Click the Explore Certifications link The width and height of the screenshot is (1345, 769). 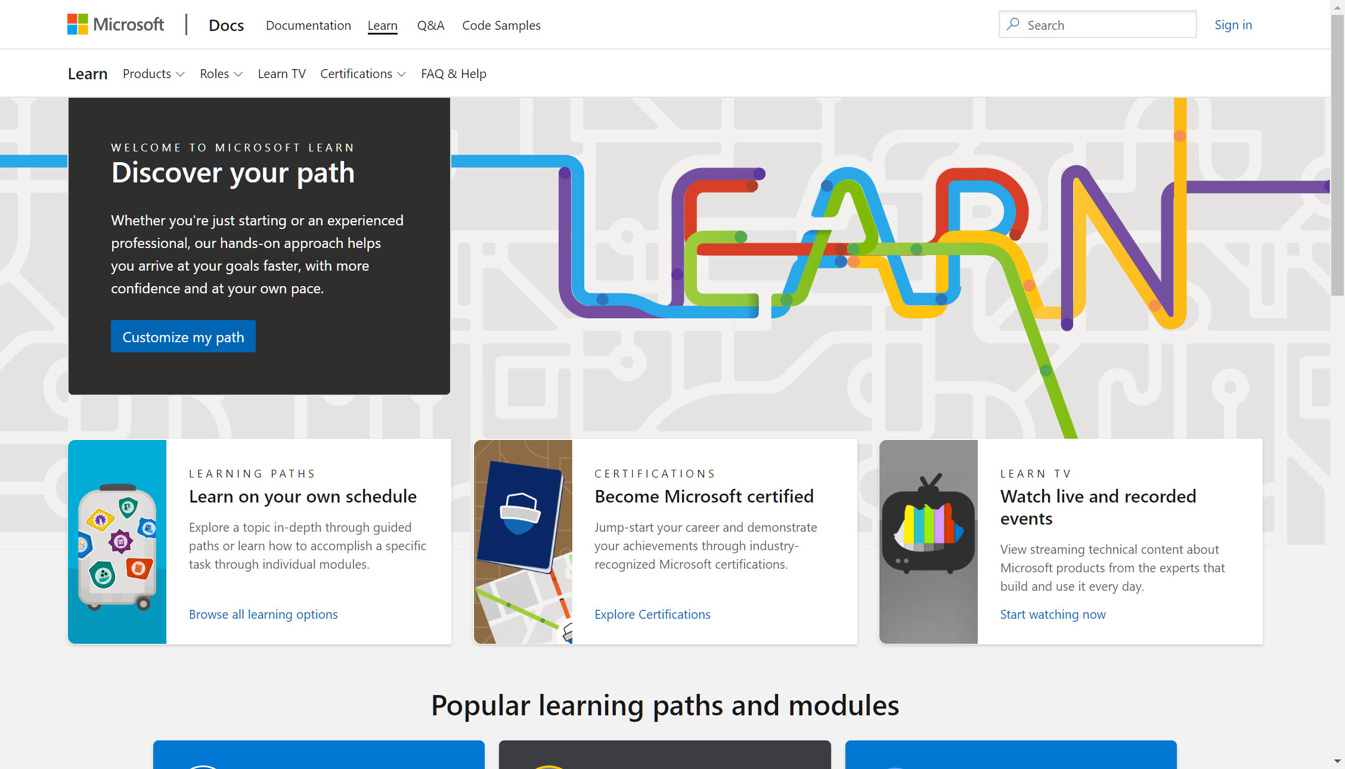point(652,613)
